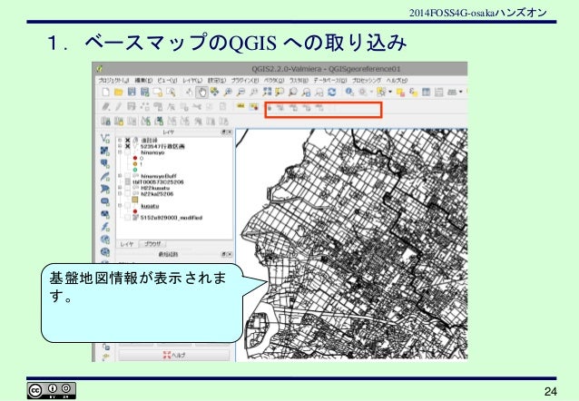
Task: Open the Measure tool dropdown arrow
Action: (x=460, y=92)
